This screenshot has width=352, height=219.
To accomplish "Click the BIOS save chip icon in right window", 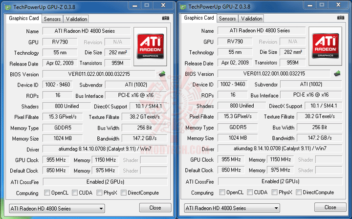I will tap(337, 73).
